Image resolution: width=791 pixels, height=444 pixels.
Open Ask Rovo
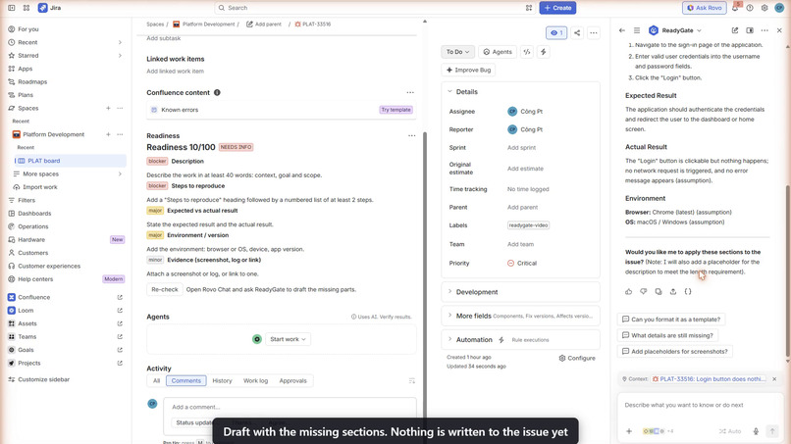coord(705,8)
